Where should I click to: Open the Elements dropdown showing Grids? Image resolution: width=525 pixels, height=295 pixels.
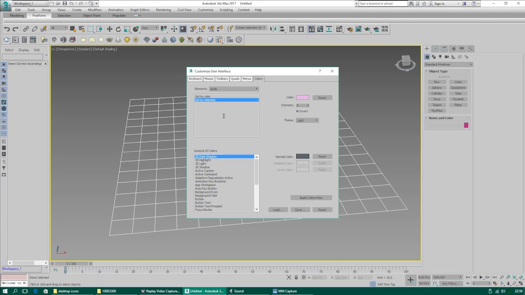[234, 89]
